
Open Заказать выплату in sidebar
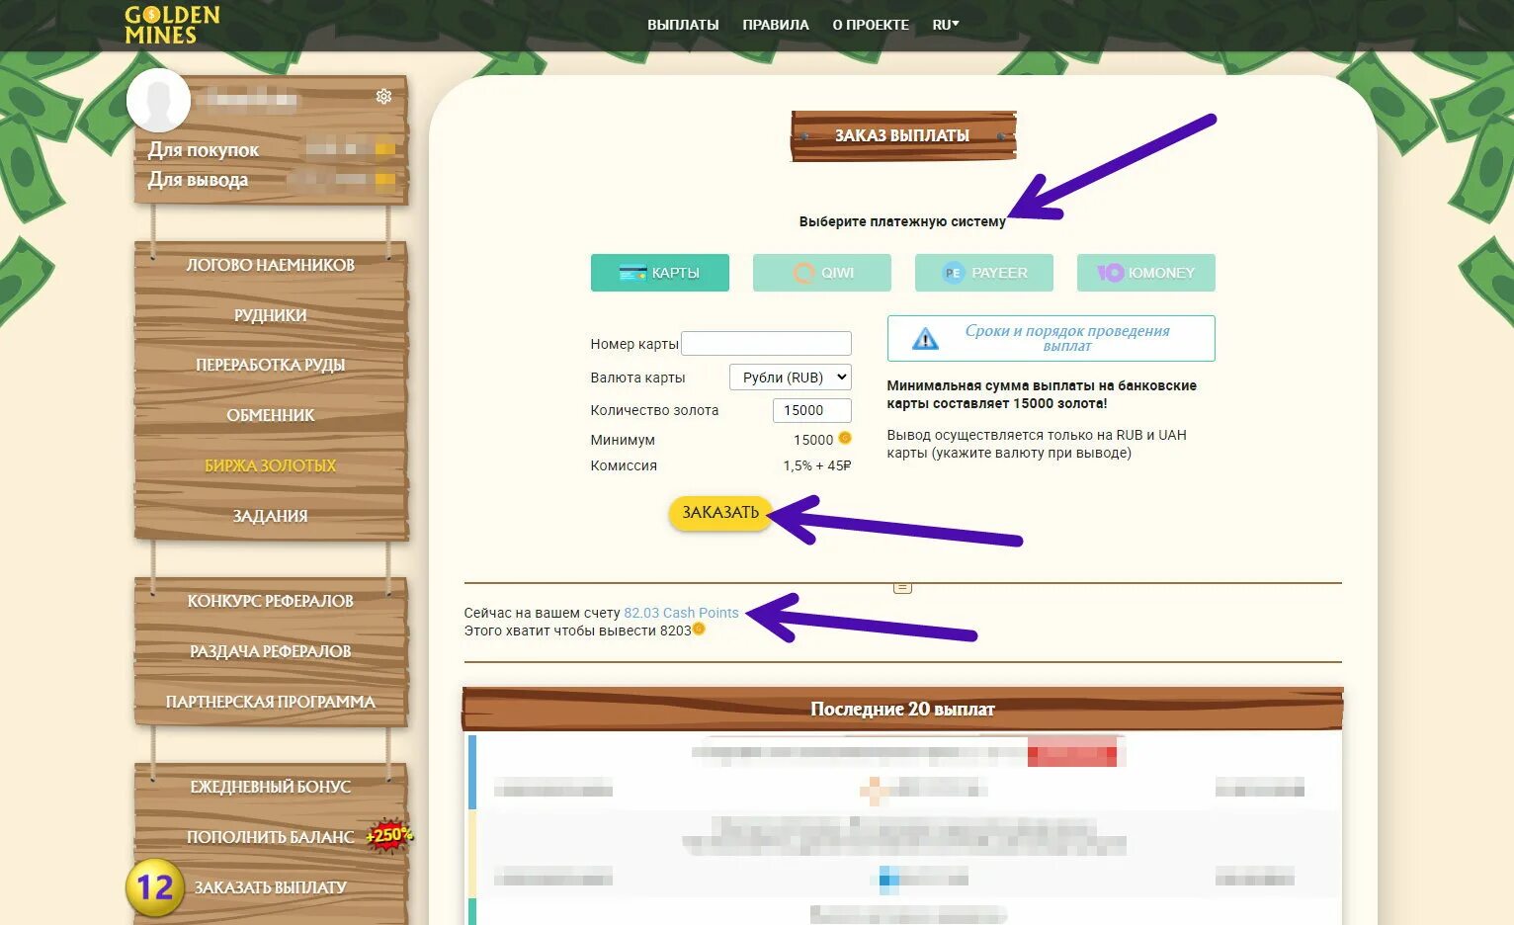click(270, 887)
